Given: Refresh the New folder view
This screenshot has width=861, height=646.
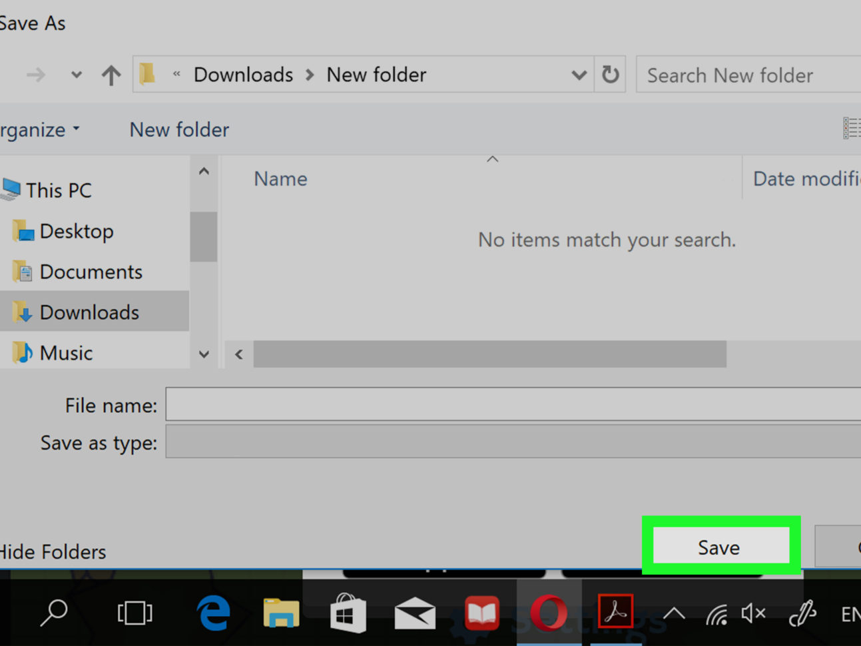Looking at the screenshot, I should point(610,75).
